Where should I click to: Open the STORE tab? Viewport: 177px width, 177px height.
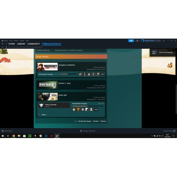[12, 44]
